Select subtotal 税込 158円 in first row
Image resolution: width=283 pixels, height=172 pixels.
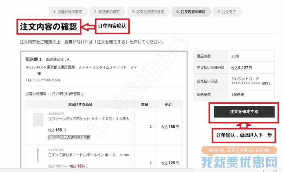click(x=170, y=127)
